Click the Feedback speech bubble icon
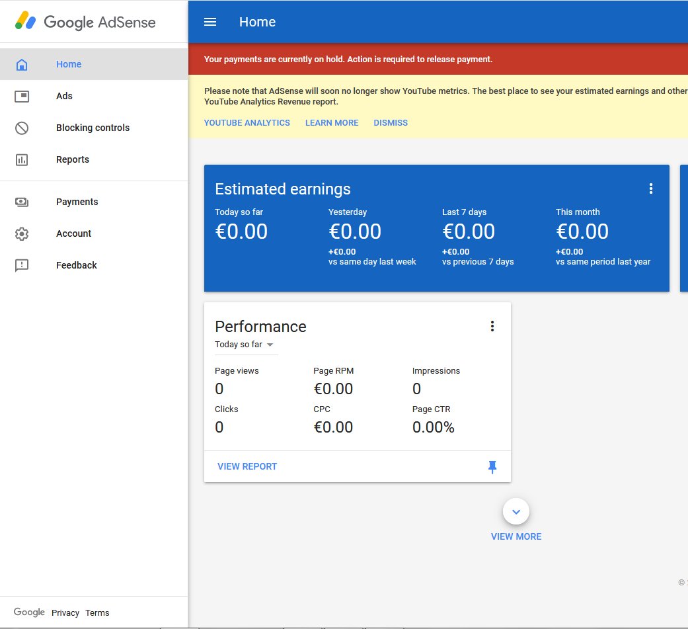Viewport: 688px width, 629px height. click(x=22, y=265)
